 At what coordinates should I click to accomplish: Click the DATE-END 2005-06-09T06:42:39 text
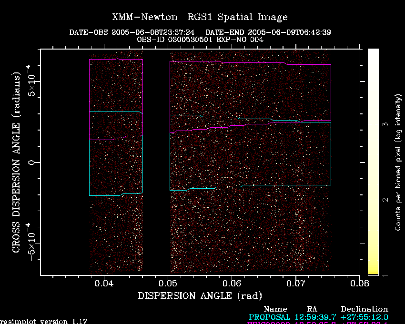pyautogui.click(x=268, y=32)
